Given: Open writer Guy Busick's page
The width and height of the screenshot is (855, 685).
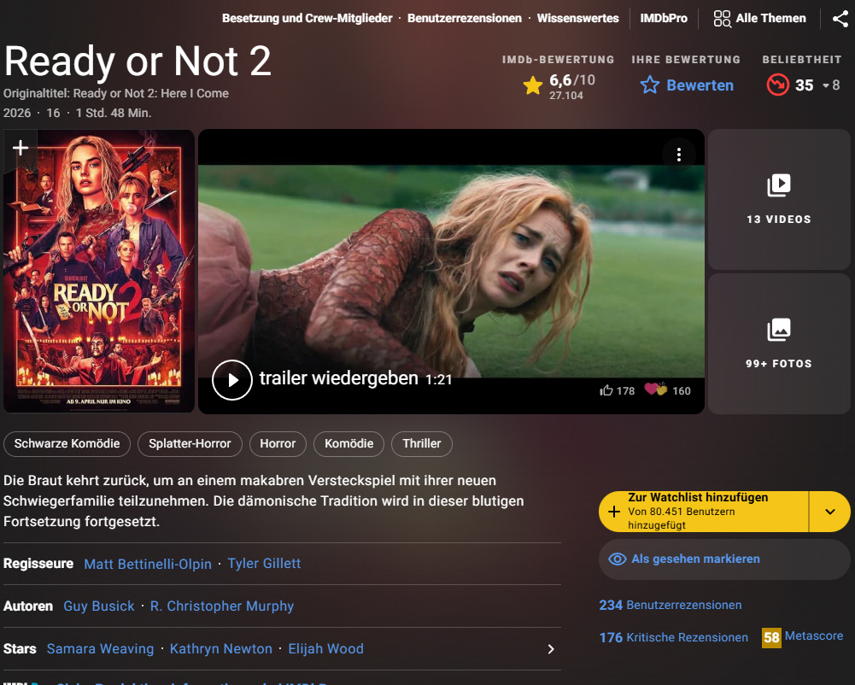Looking at the screenshot, I should pyautogui.click(x=99, y=606).
